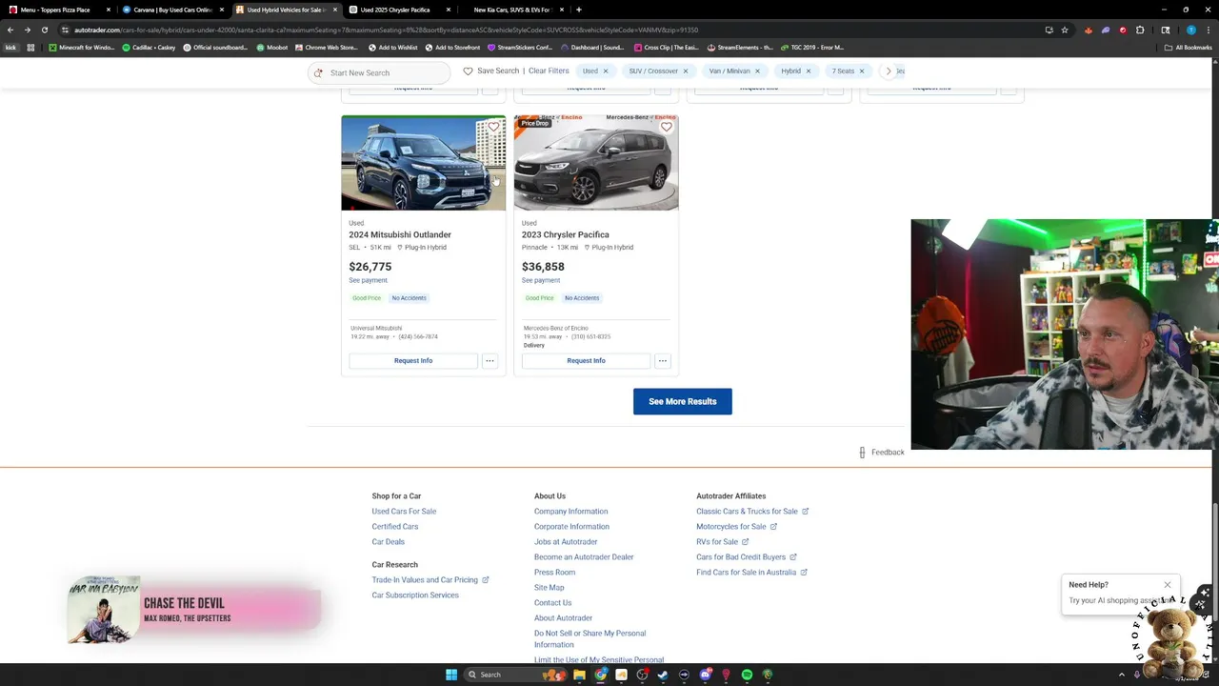Open StreamElements bookmark
Screen dimensions: 1219x686
pos(739,47)
